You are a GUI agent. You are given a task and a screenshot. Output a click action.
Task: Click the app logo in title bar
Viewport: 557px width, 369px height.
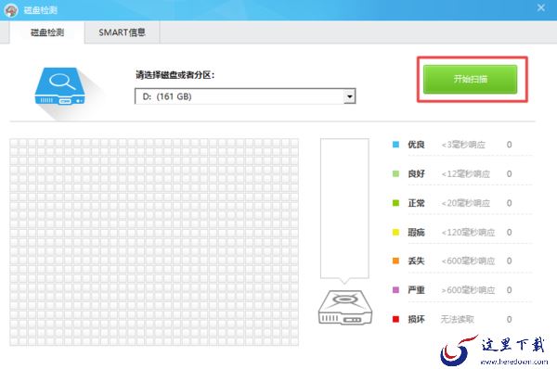click(x=10, y=10)
